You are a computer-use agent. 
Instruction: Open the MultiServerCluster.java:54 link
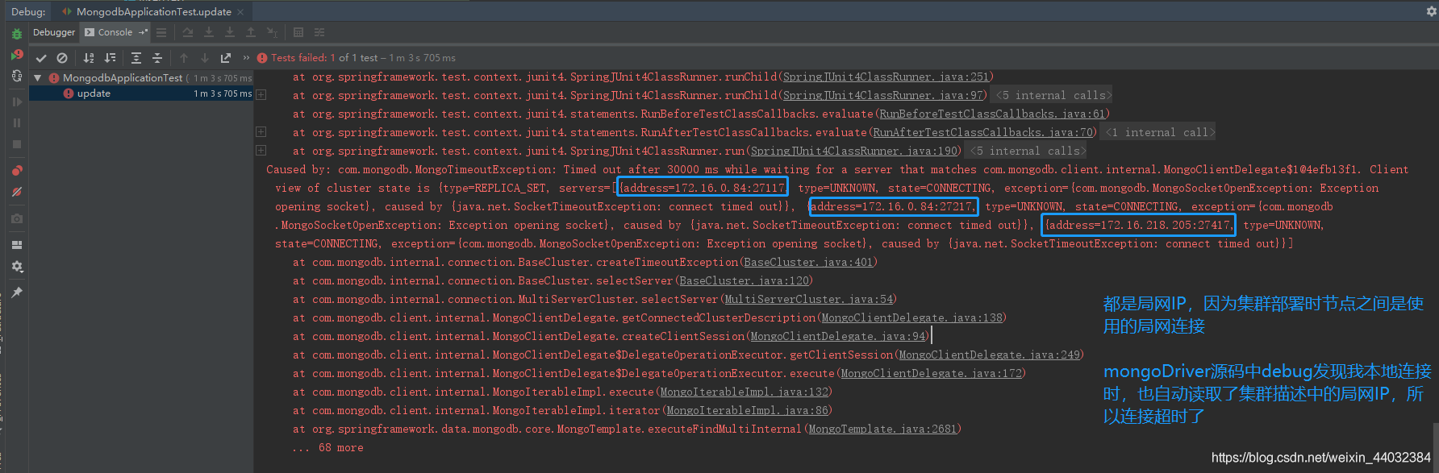pyautogui.click(x=809, y=300)
